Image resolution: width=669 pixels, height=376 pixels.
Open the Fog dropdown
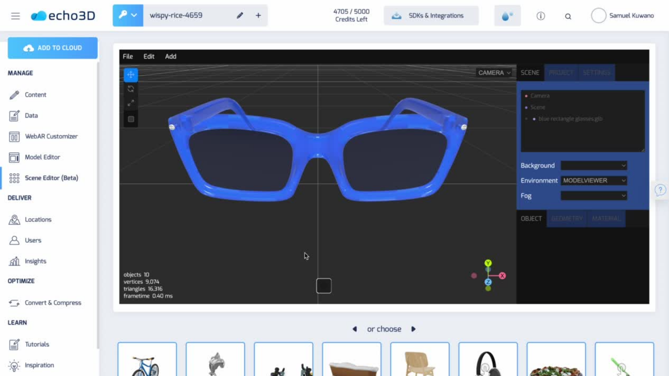[x=593, y=196]
